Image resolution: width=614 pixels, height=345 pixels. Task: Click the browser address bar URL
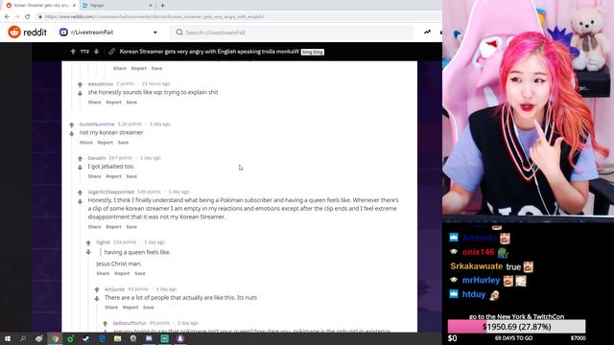[154, 17]
